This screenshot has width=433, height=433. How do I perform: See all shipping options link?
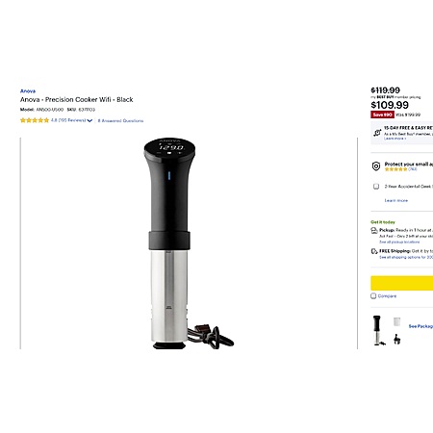point(406,257)
